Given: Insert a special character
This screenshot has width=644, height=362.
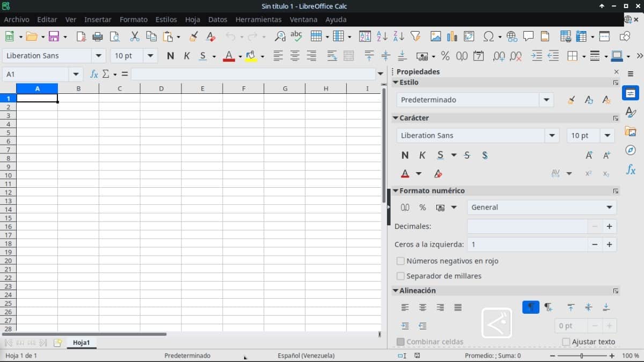Looking at the screenshot, I should click(489, 36).
